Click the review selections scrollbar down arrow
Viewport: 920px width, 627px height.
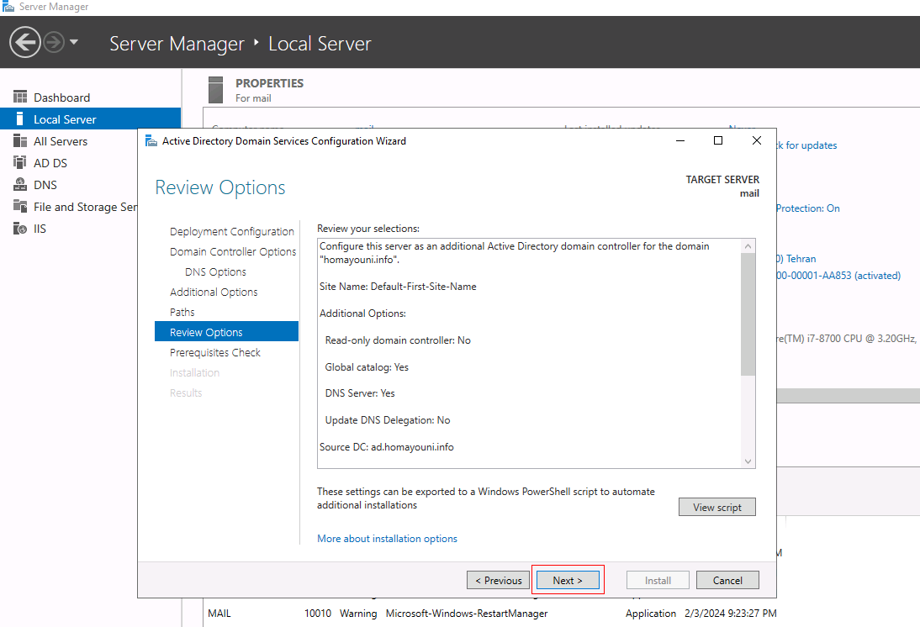click(748, 461)
